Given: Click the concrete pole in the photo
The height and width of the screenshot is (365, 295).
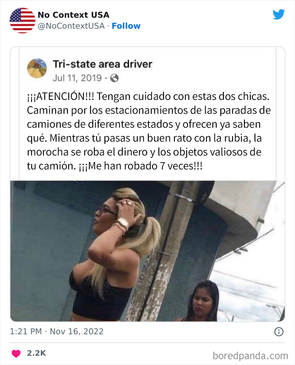Looking at the screenshot, I should tap(163, 251).
